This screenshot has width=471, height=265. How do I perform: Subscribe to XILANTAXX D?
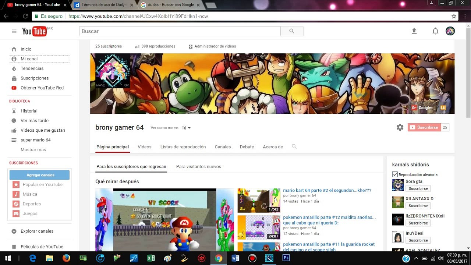click(x=418, y=206)
